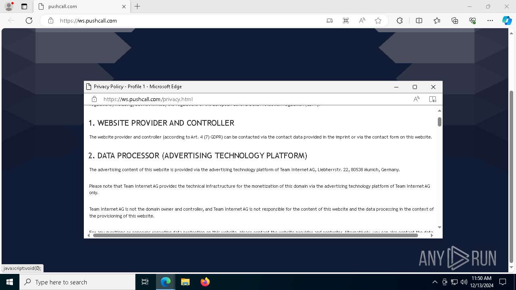This screenshot has height=290, width=516.
Task: Toggle Split screen in the toolbar
Action: (419, 21)
